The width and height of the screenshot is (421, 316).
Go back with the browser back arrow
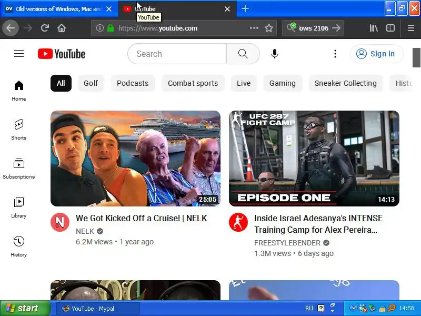[11, 28]
